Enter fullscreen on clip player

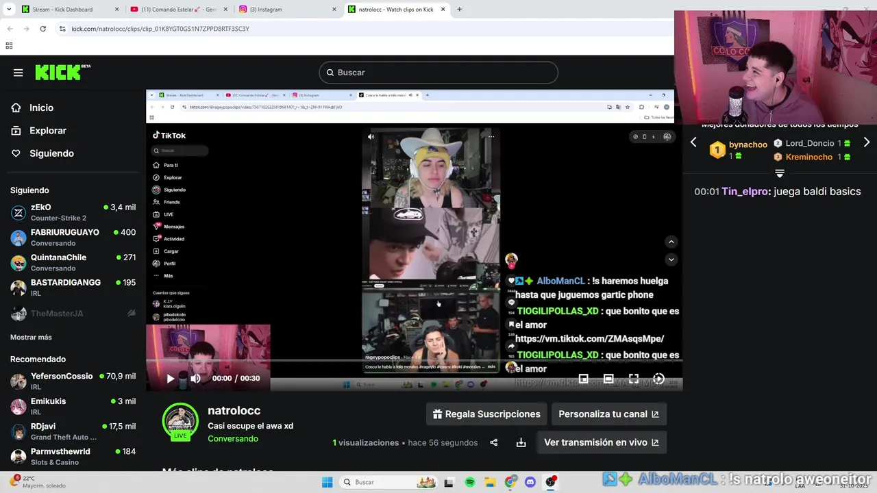click(634, 378)
